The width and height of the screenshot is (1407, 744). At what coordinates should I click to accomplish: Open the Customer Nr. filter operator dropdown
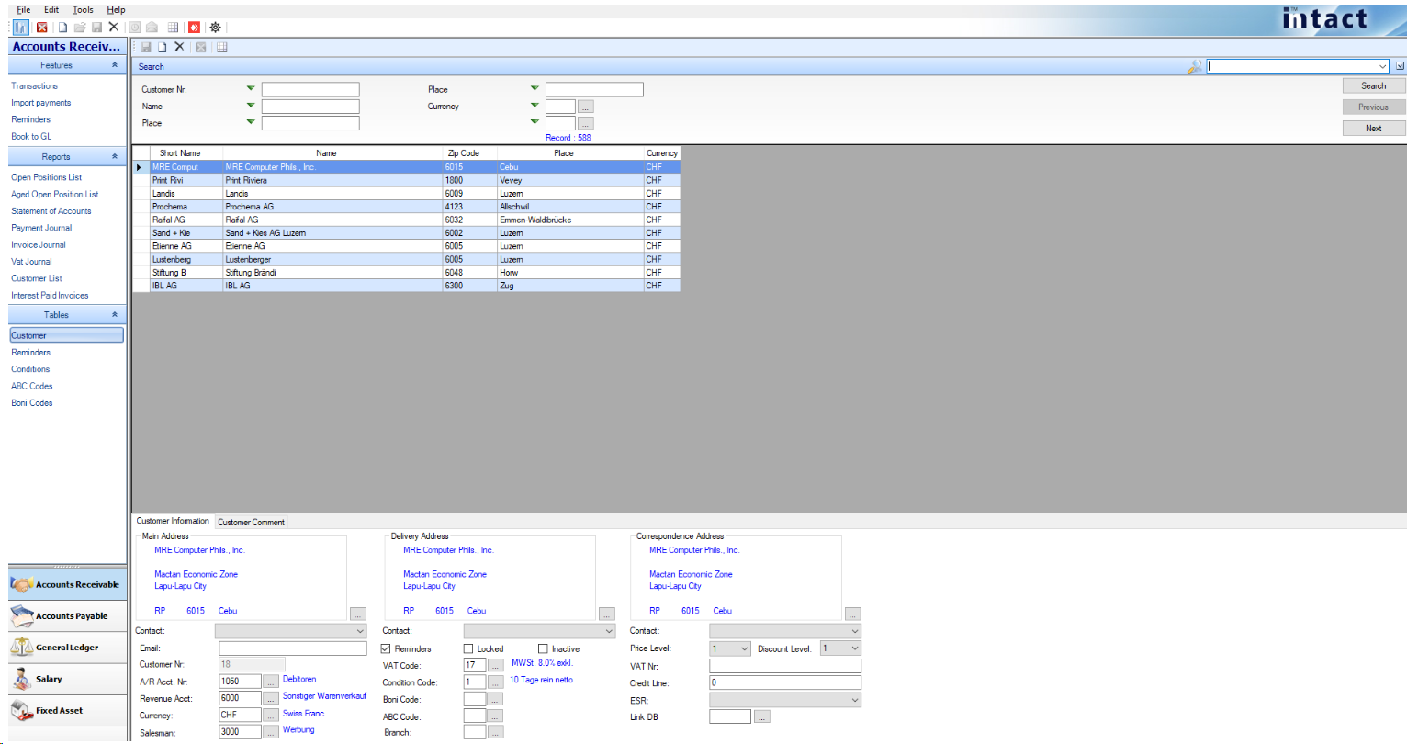point(251,89)
